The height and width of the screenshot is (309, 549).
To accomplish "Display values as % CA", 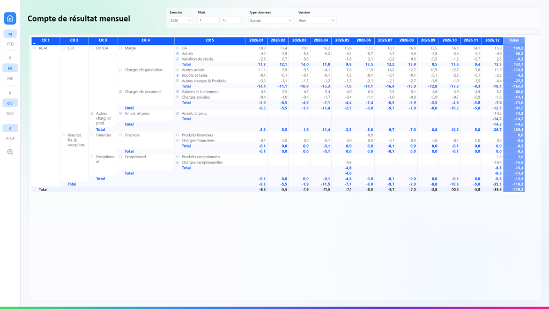I will pyautogui.click(x=10, y=138).
